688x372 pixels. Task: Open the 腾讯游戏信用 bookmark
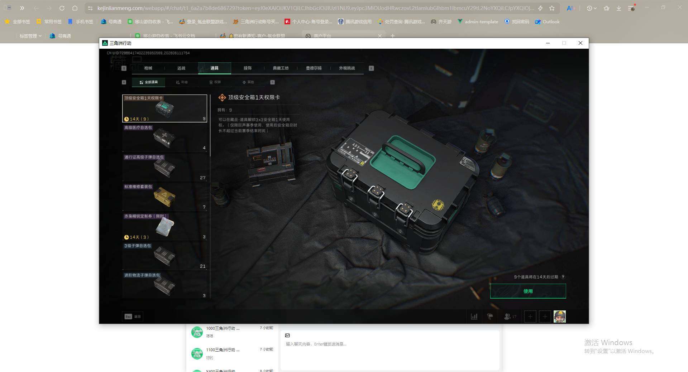354,21
